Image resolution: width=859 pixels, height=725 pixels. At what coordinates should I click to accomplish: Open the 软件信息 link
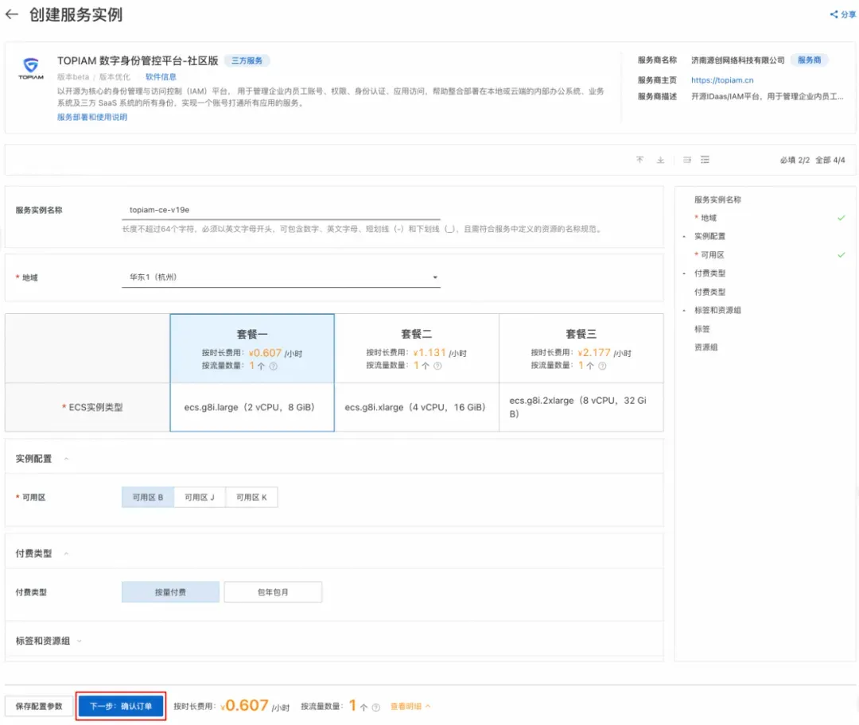point(161,77)
